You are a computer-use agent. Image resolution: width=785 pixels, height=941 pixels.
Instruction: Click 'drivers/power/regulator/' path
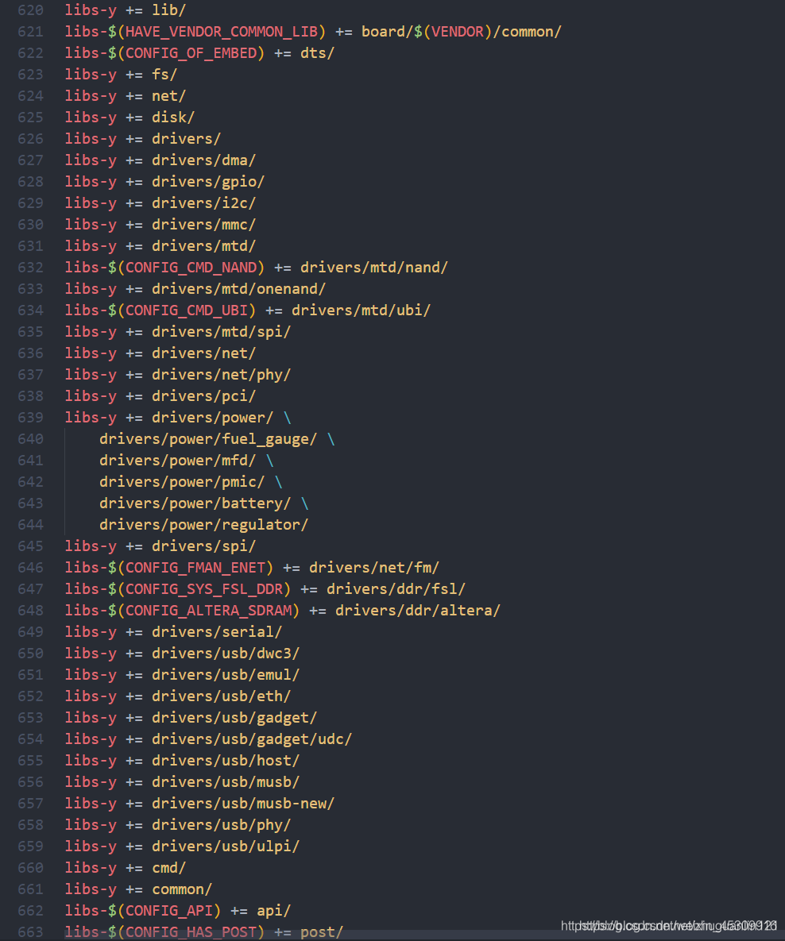point(203,525)
